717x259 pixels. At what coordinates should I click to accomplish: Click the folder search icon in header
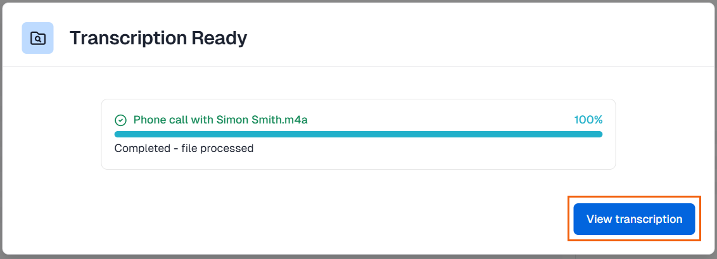click(37, 38)
